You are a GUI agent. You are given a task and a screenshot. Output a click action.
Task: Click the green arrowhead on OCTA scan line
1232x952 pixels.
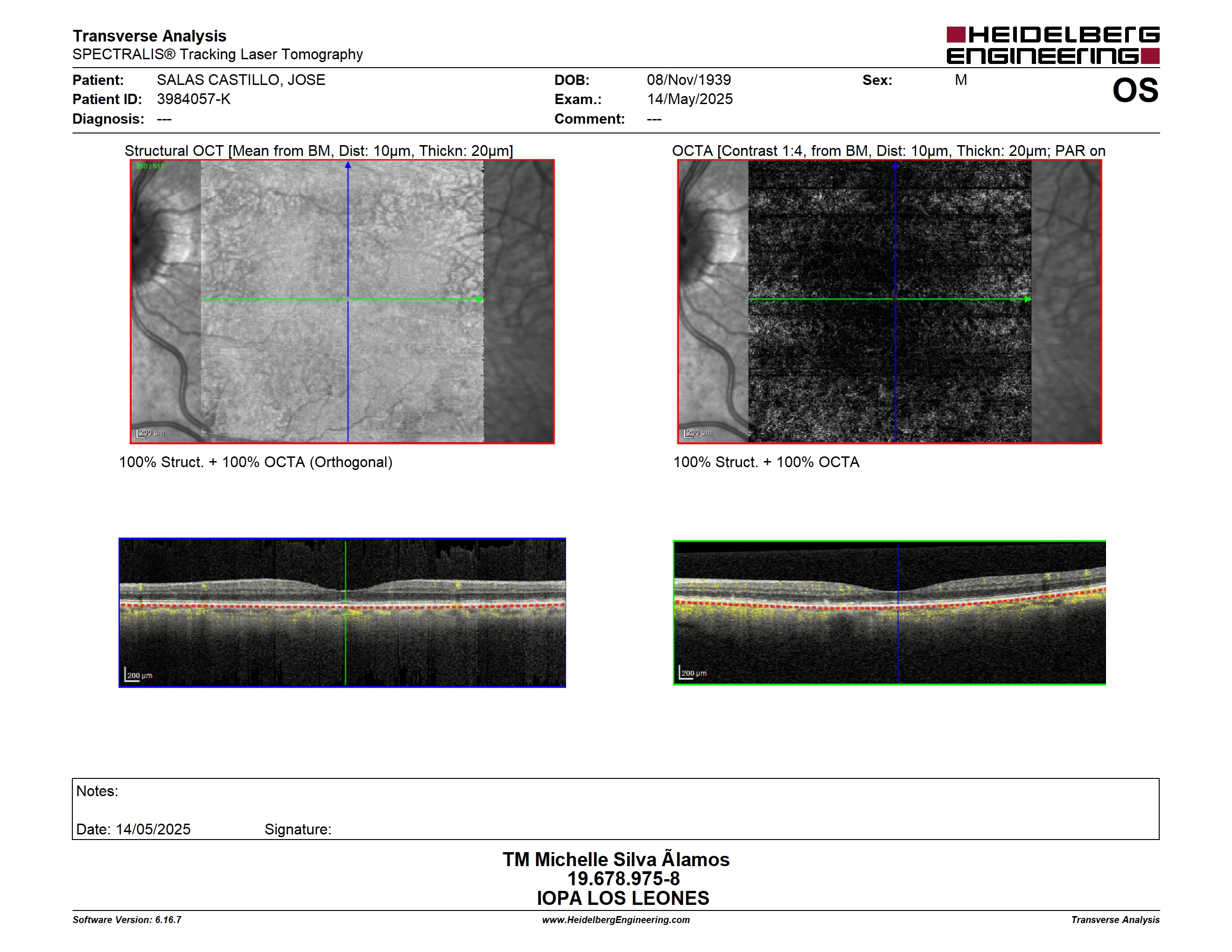coord(1027,299)
